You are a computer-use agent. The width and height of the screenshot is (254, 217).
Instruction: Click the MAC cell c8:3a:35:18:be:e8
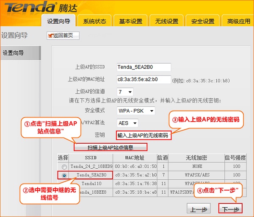pos(135,192)
